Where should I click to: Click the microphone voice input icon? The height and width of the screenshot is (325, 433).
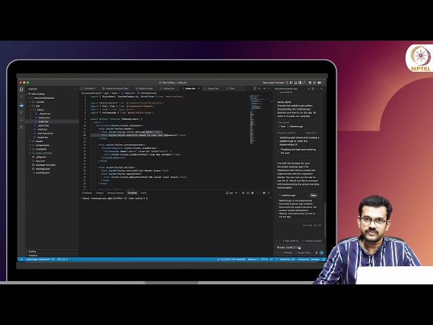click(x=317, y=253)
